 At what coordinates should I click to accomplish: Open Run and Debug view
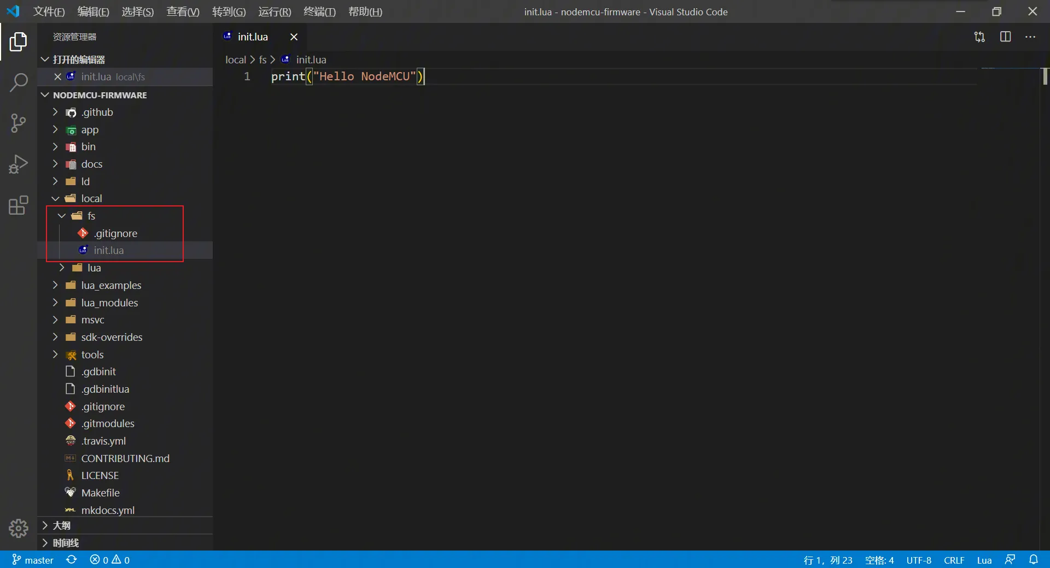[18, 164]
